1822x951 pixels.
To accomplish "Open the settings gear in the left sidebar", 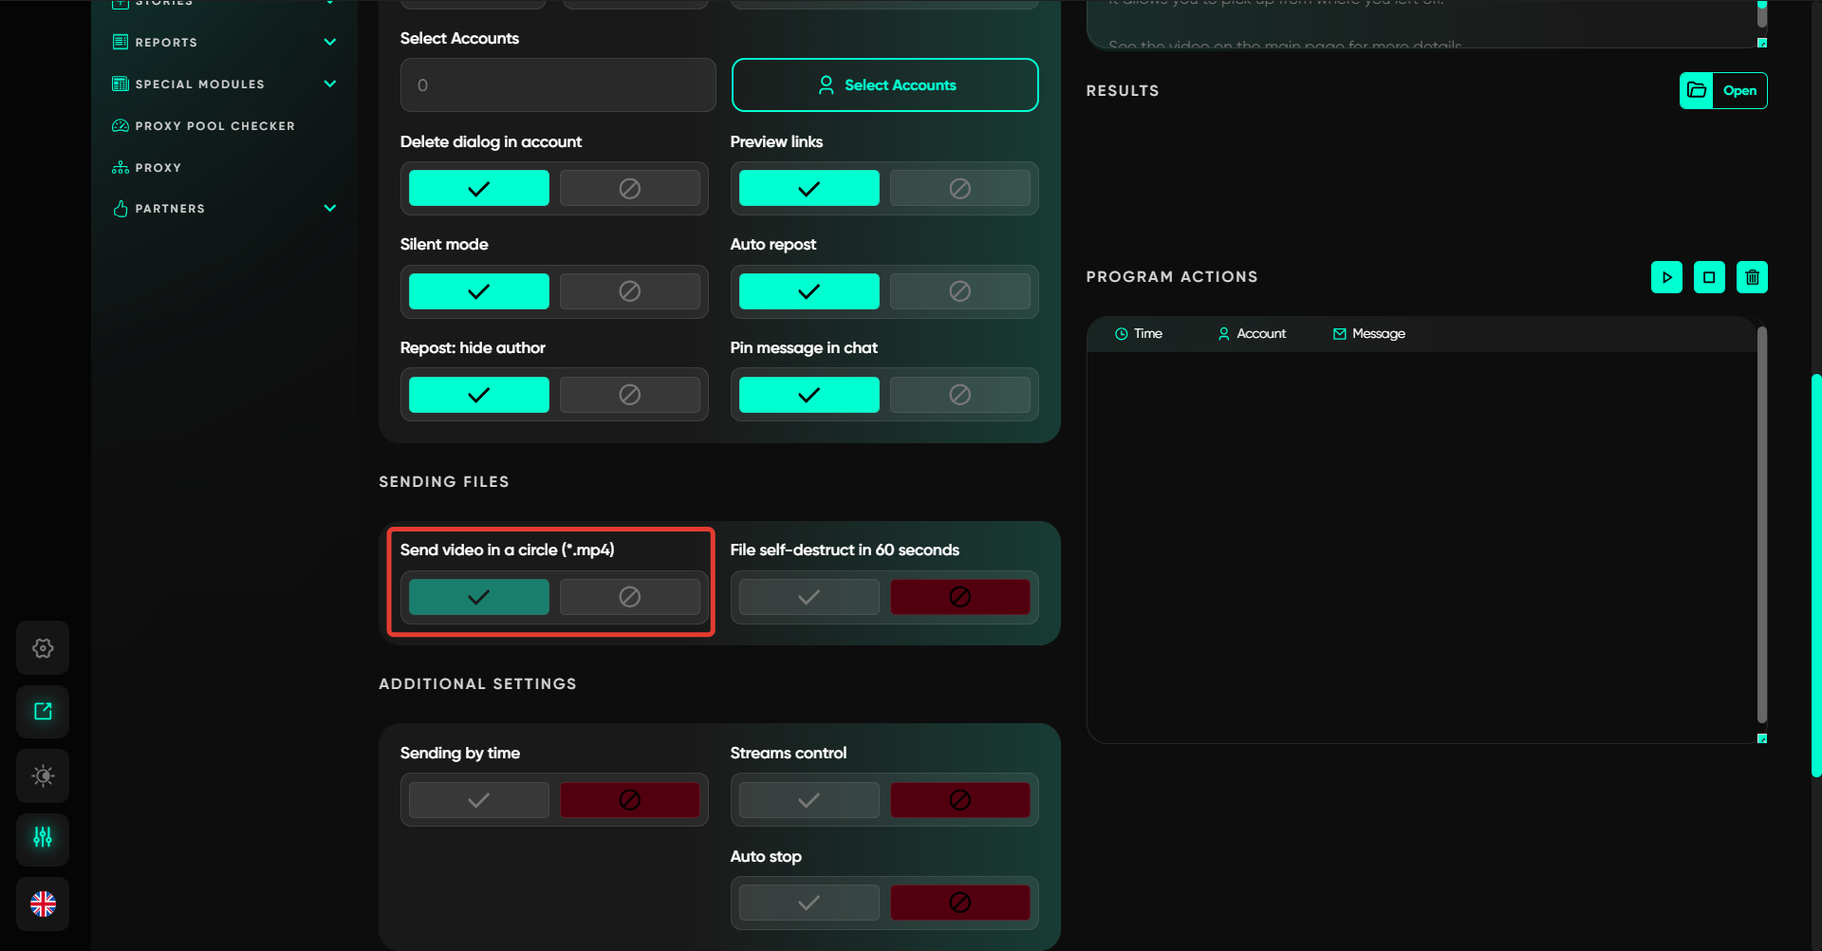I will (x=43, y=648).
